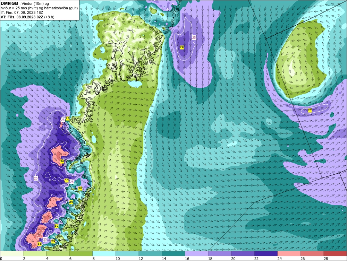Pick the red legend swatch above 28 m/s
The height and width of the screenshot is (261, 347).
point(335,253)
